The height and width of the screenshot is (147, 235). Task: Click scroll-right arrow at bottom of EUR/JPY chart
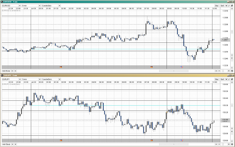[216, 144]
